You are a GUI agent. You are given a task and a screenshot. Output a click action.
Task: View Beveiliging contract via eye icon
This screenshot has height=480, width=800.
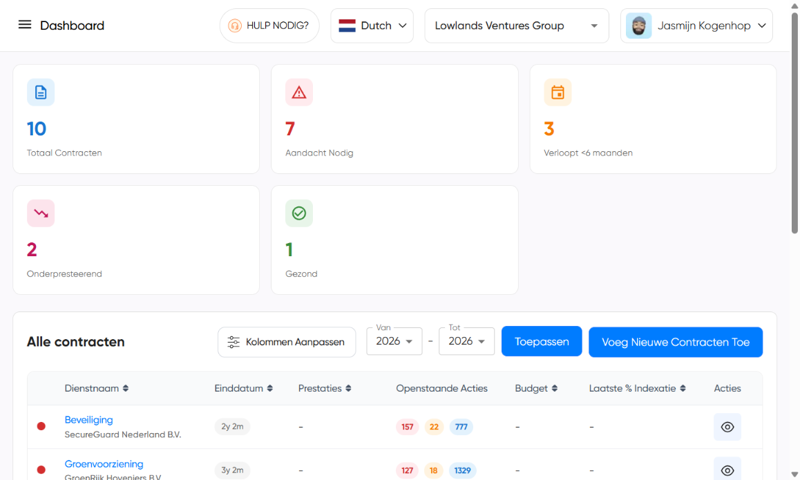pyautogui.click(x=727, y=427)
